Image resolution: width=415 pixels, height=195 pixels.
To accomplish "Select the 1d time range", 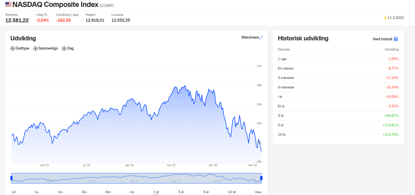I will (14, 192).
